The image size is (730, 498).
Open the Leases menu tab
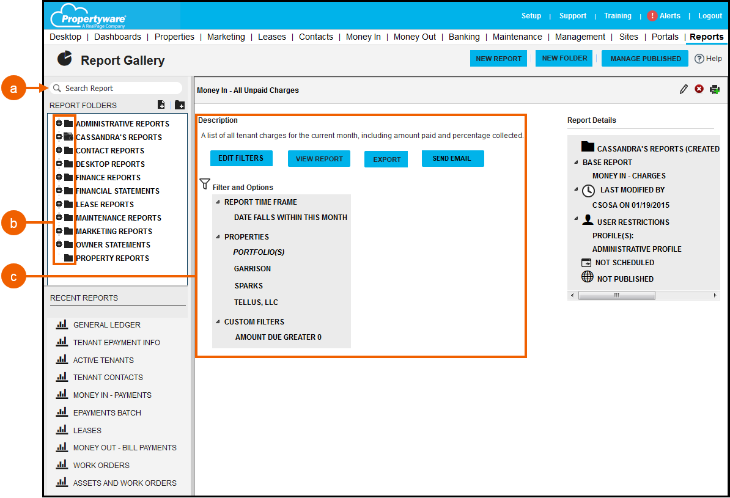coord(271,37)
